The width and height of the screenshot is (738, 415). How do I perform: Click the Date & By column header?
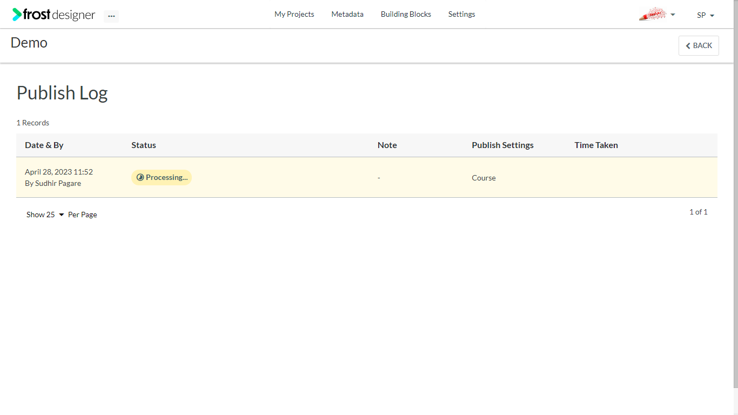pyautogui.click(x=44, y=145)
